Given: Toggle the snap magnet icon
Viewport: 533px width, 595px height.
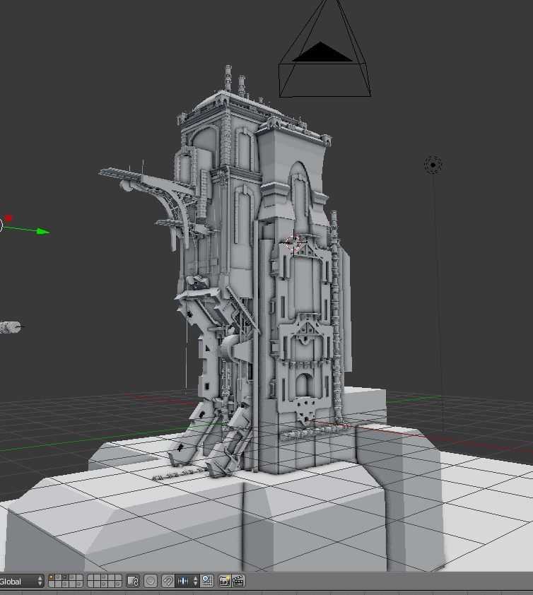Looking at the screenshot, I should tap(168, 581).
